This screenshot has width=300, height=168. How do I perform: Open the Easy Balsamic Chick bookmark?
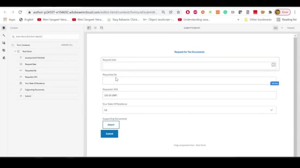[123, 20]
